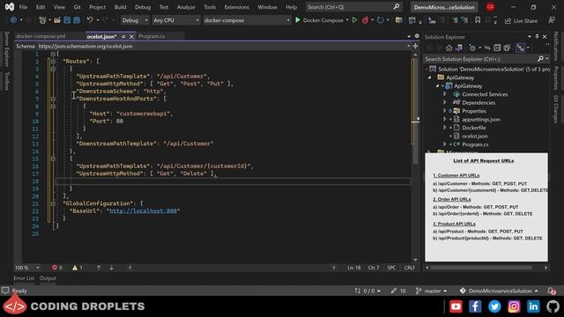Click the Docker Compose start button

pos(319,20)
